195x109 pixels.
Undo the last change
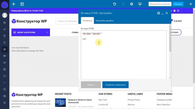[x=115, y=4]
